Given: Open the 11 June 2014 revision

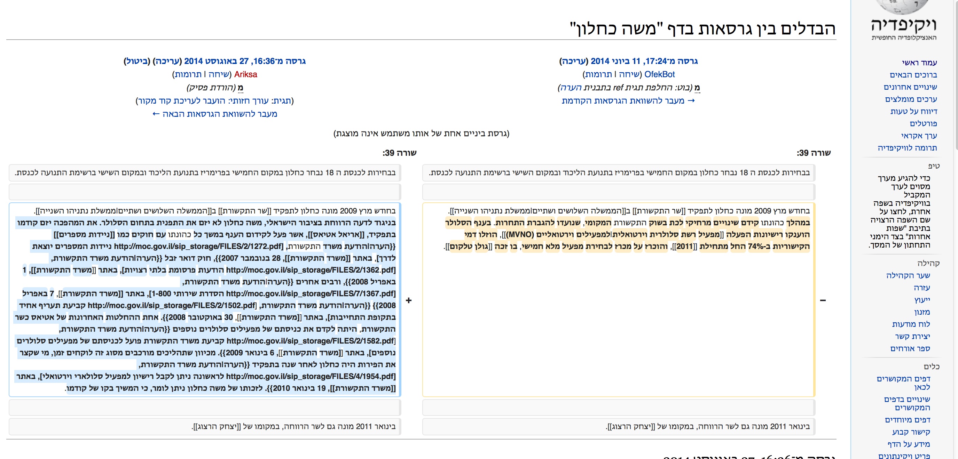Looking at the screenshot, I should click(644, 61).
